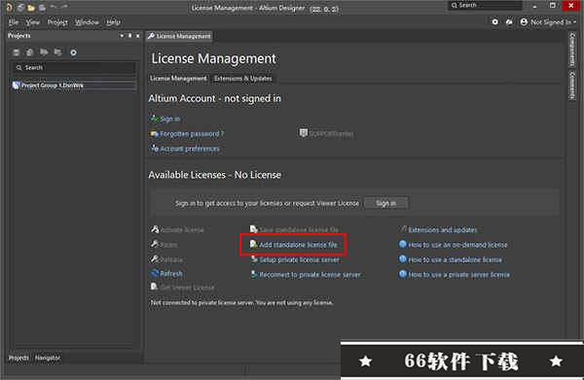The width and height of the screenshot is (584, 380).
Task: Click the Sign in link under Altium Account
Action: point(165,119)
